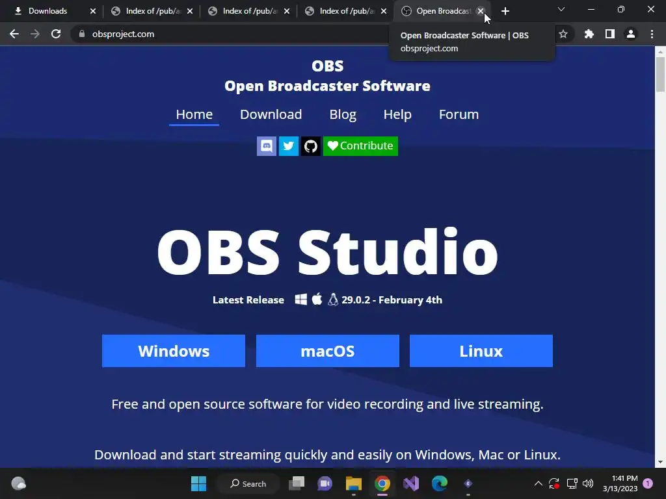Click the scrollbar down arrow
666x499 pixels.
[x=660, y=462]
